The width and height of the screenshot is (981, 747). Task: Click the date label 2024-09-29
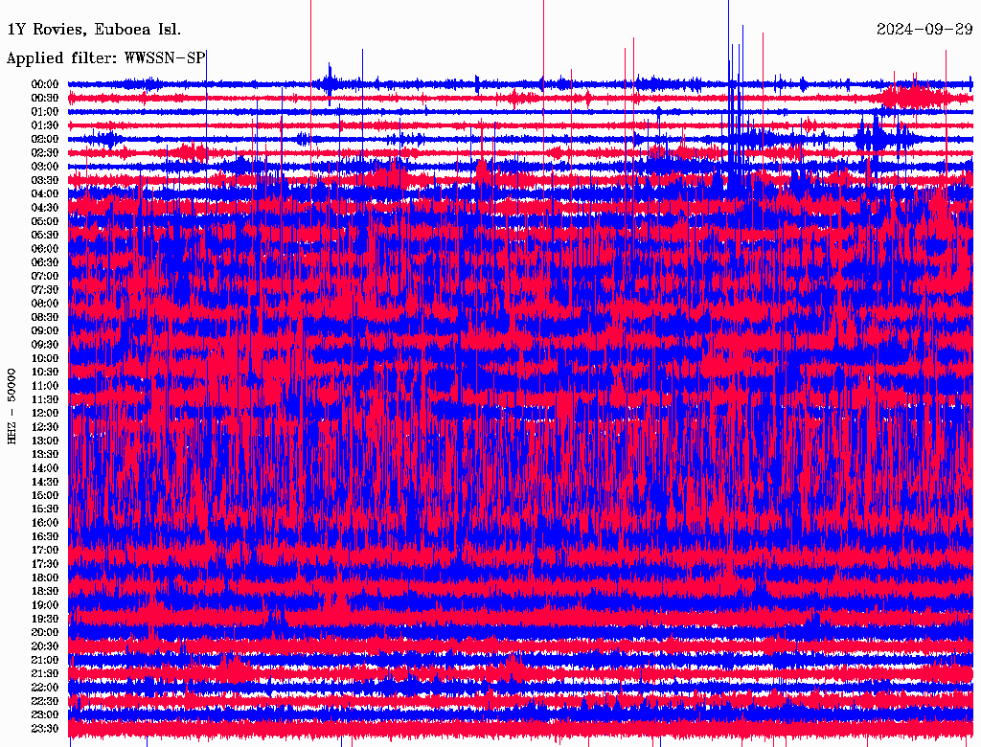click(924, 29)
